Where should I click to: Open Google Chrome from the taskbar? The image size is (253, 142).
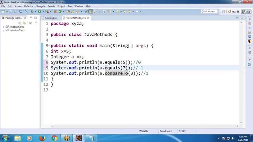(x=54, y=138)
